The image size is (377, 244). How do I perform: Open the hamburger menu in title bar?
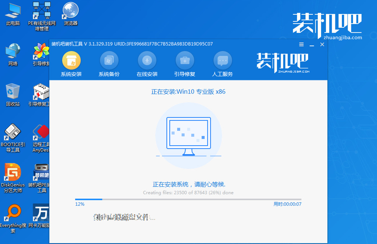tap(301, 44)
